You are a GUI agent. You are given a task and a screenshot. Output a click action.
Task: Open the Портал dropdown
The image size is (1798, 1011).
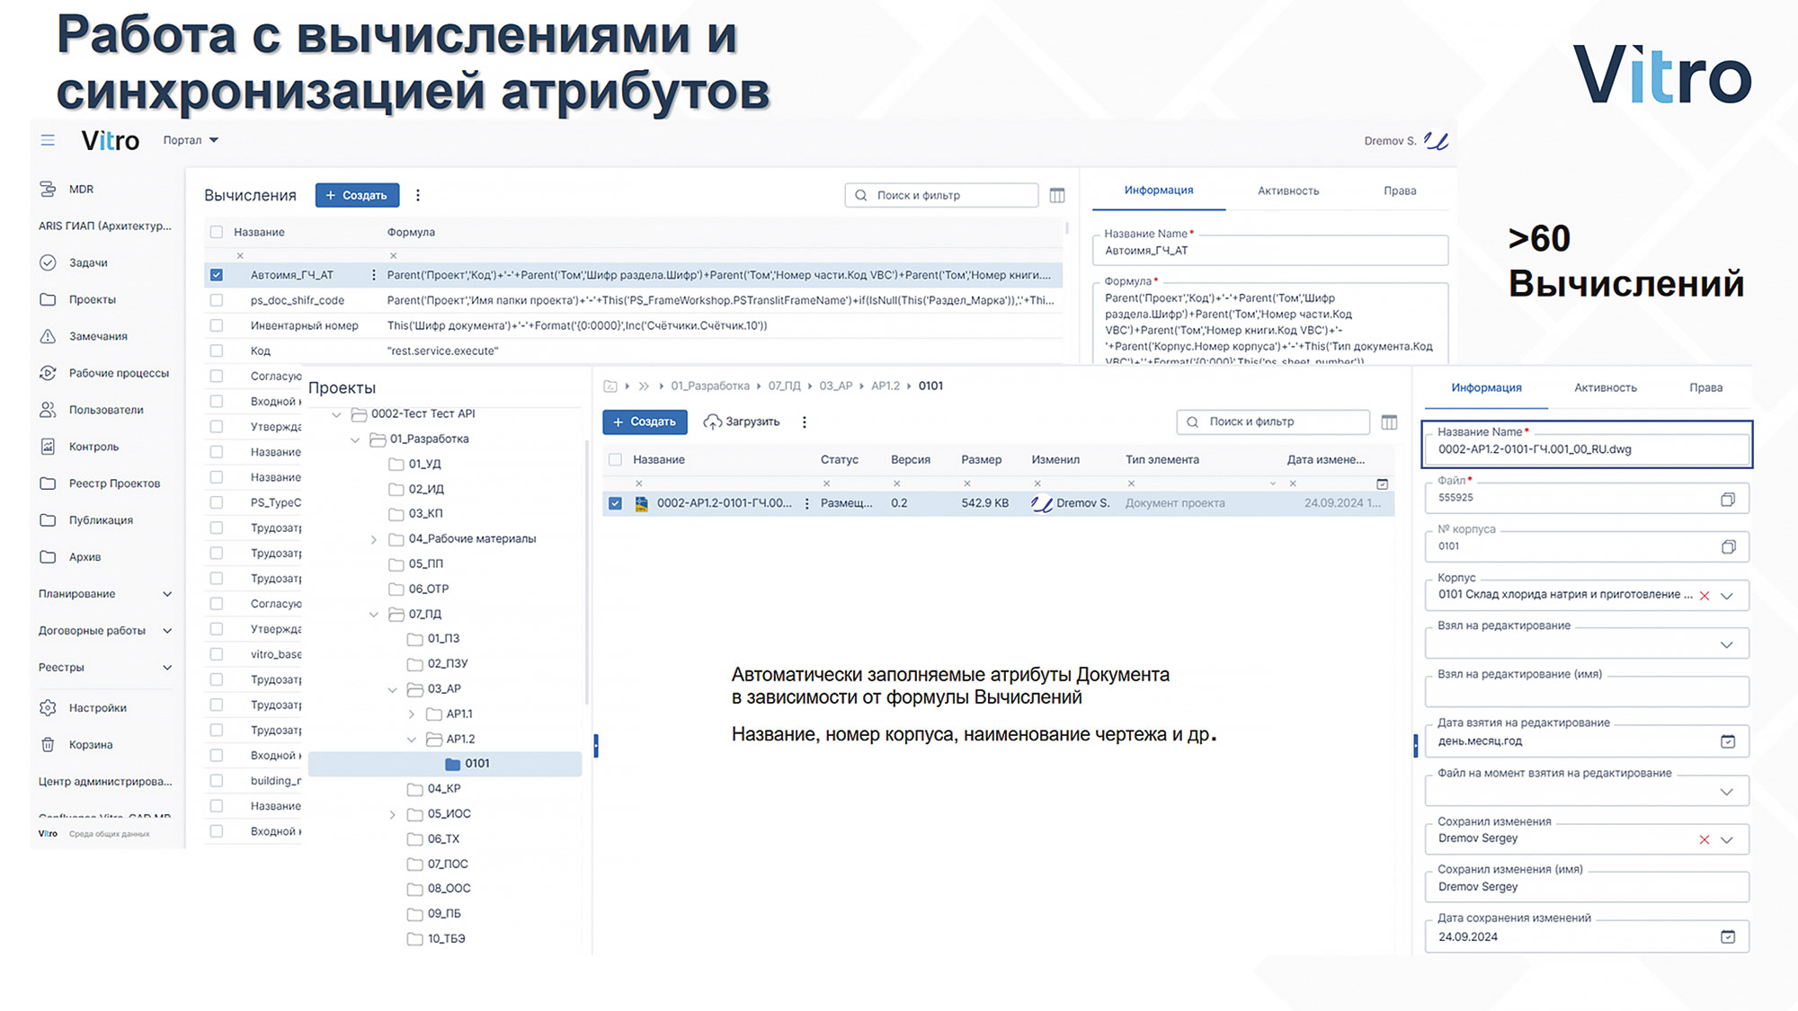pos(191,140)
